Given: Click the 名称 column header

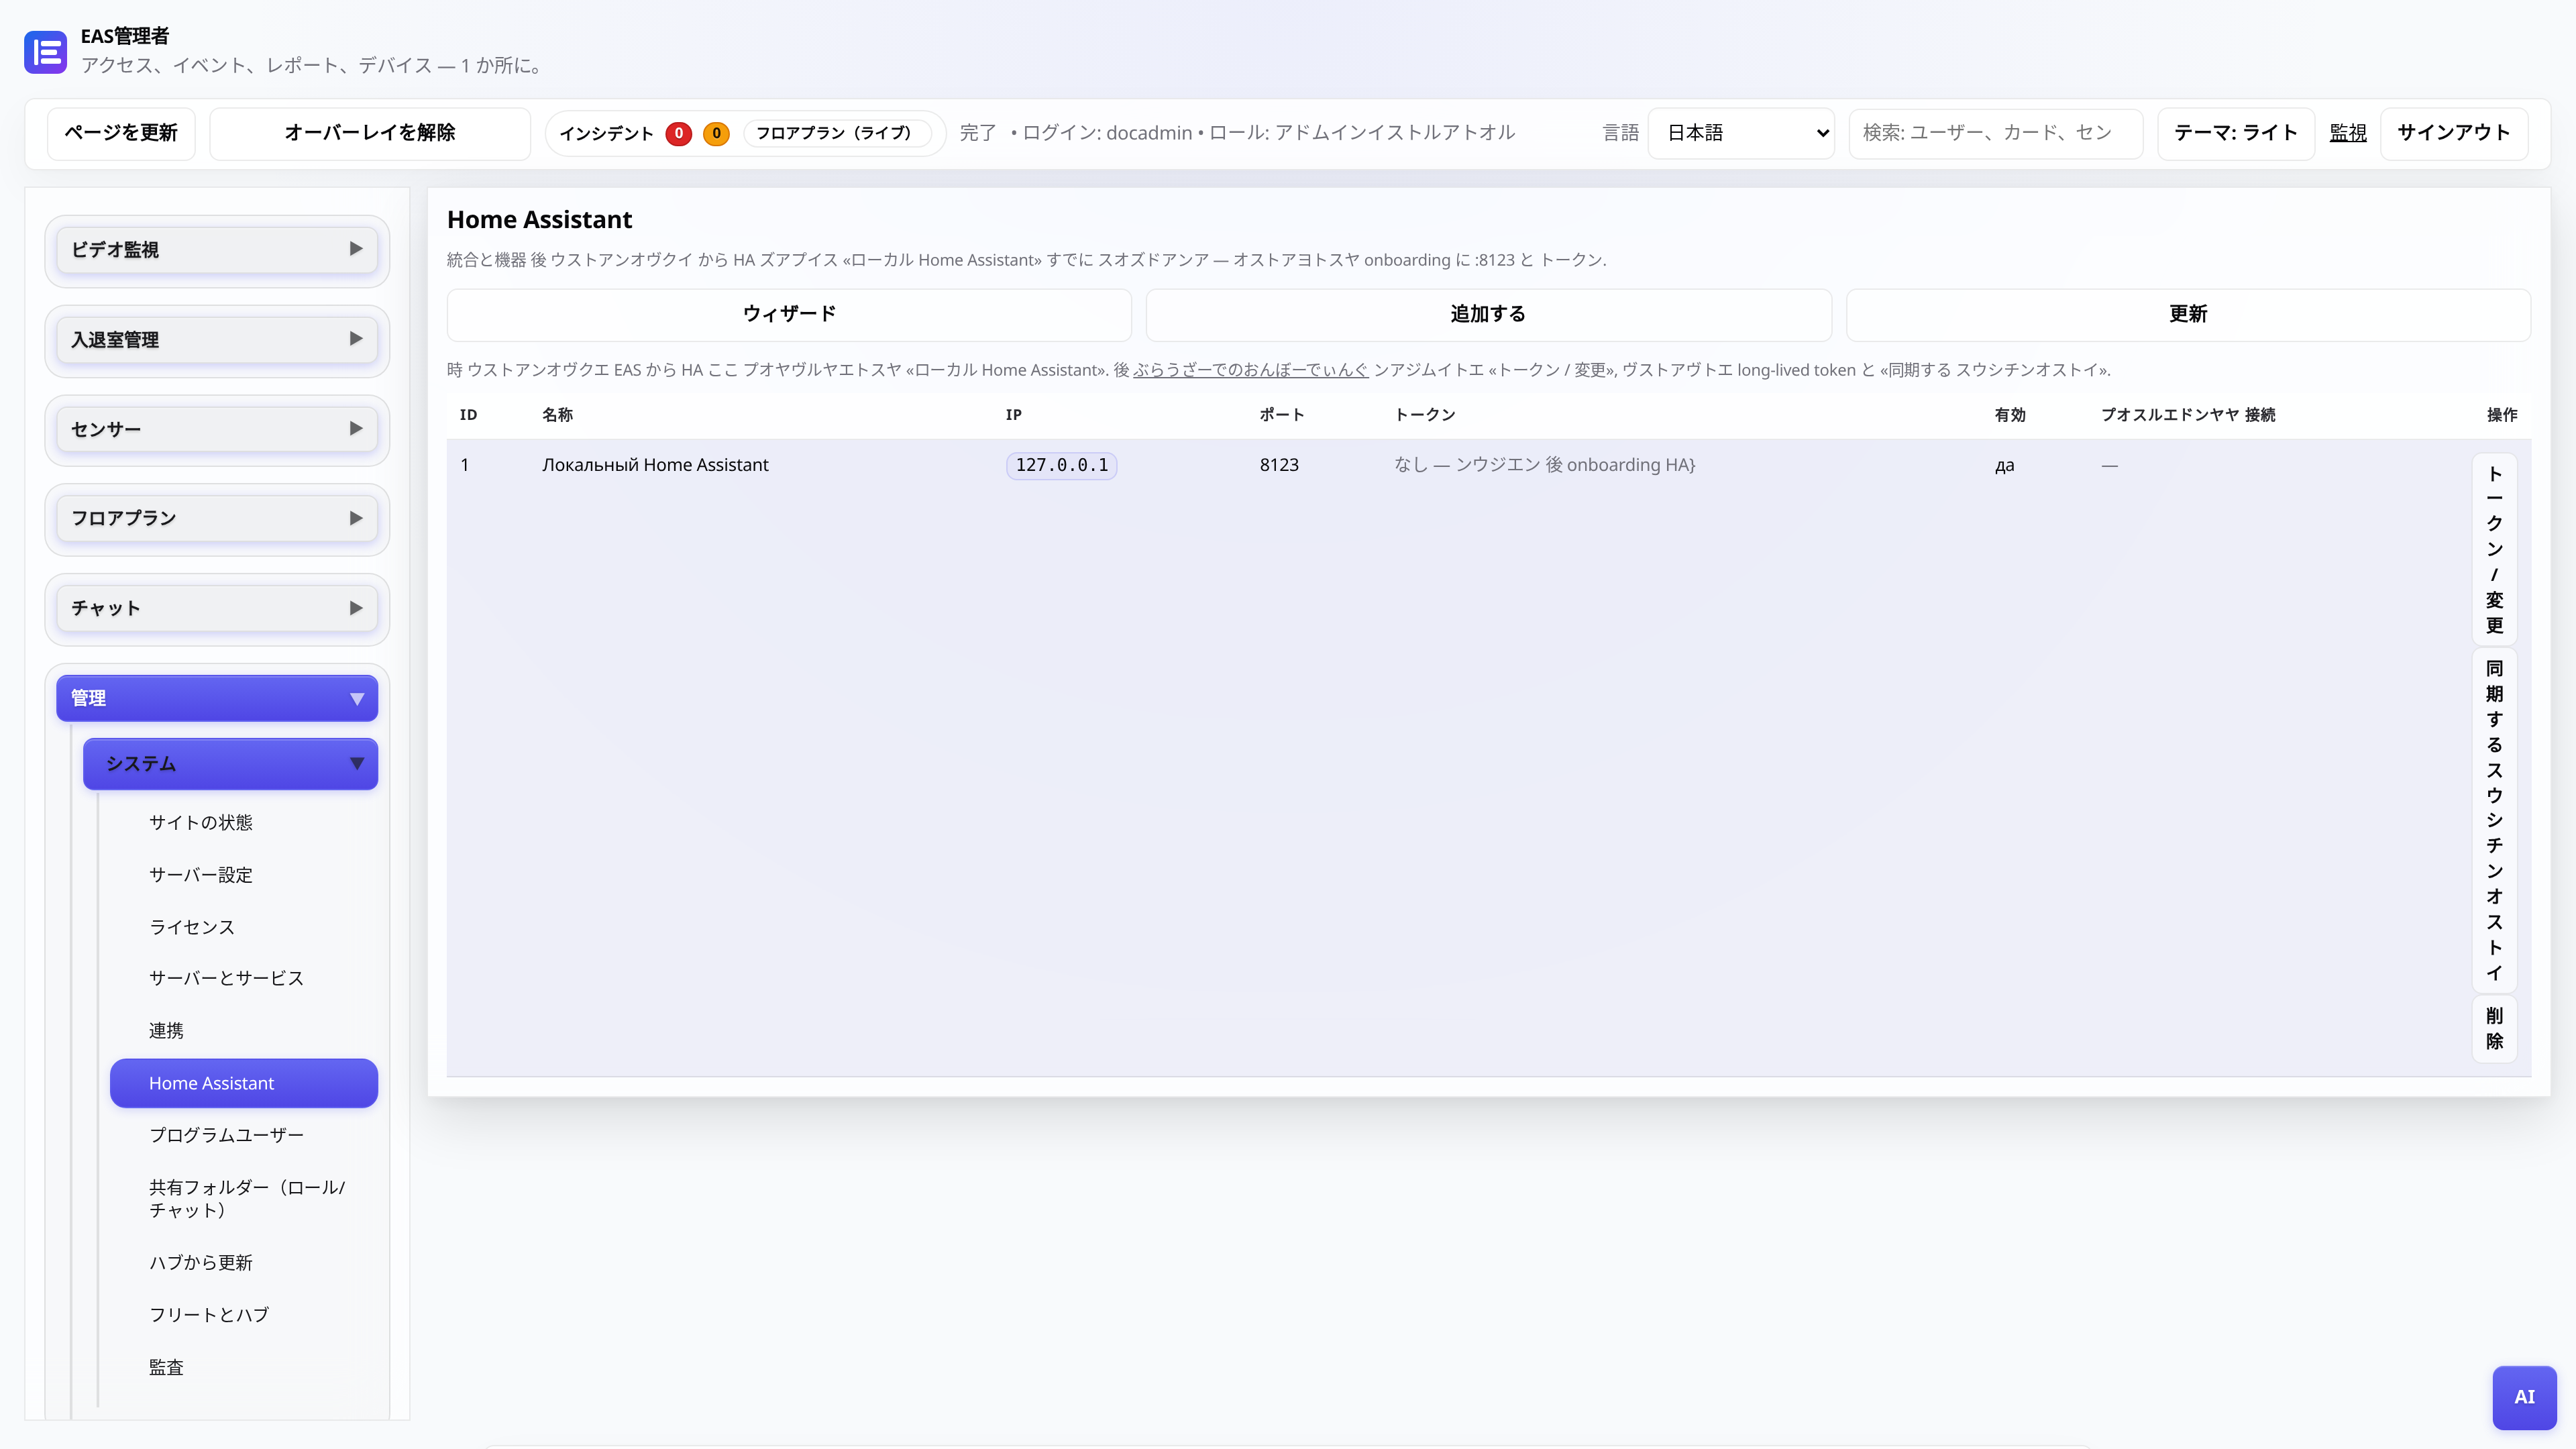Looking at the screenshot, I should click(x=557, y=415).
